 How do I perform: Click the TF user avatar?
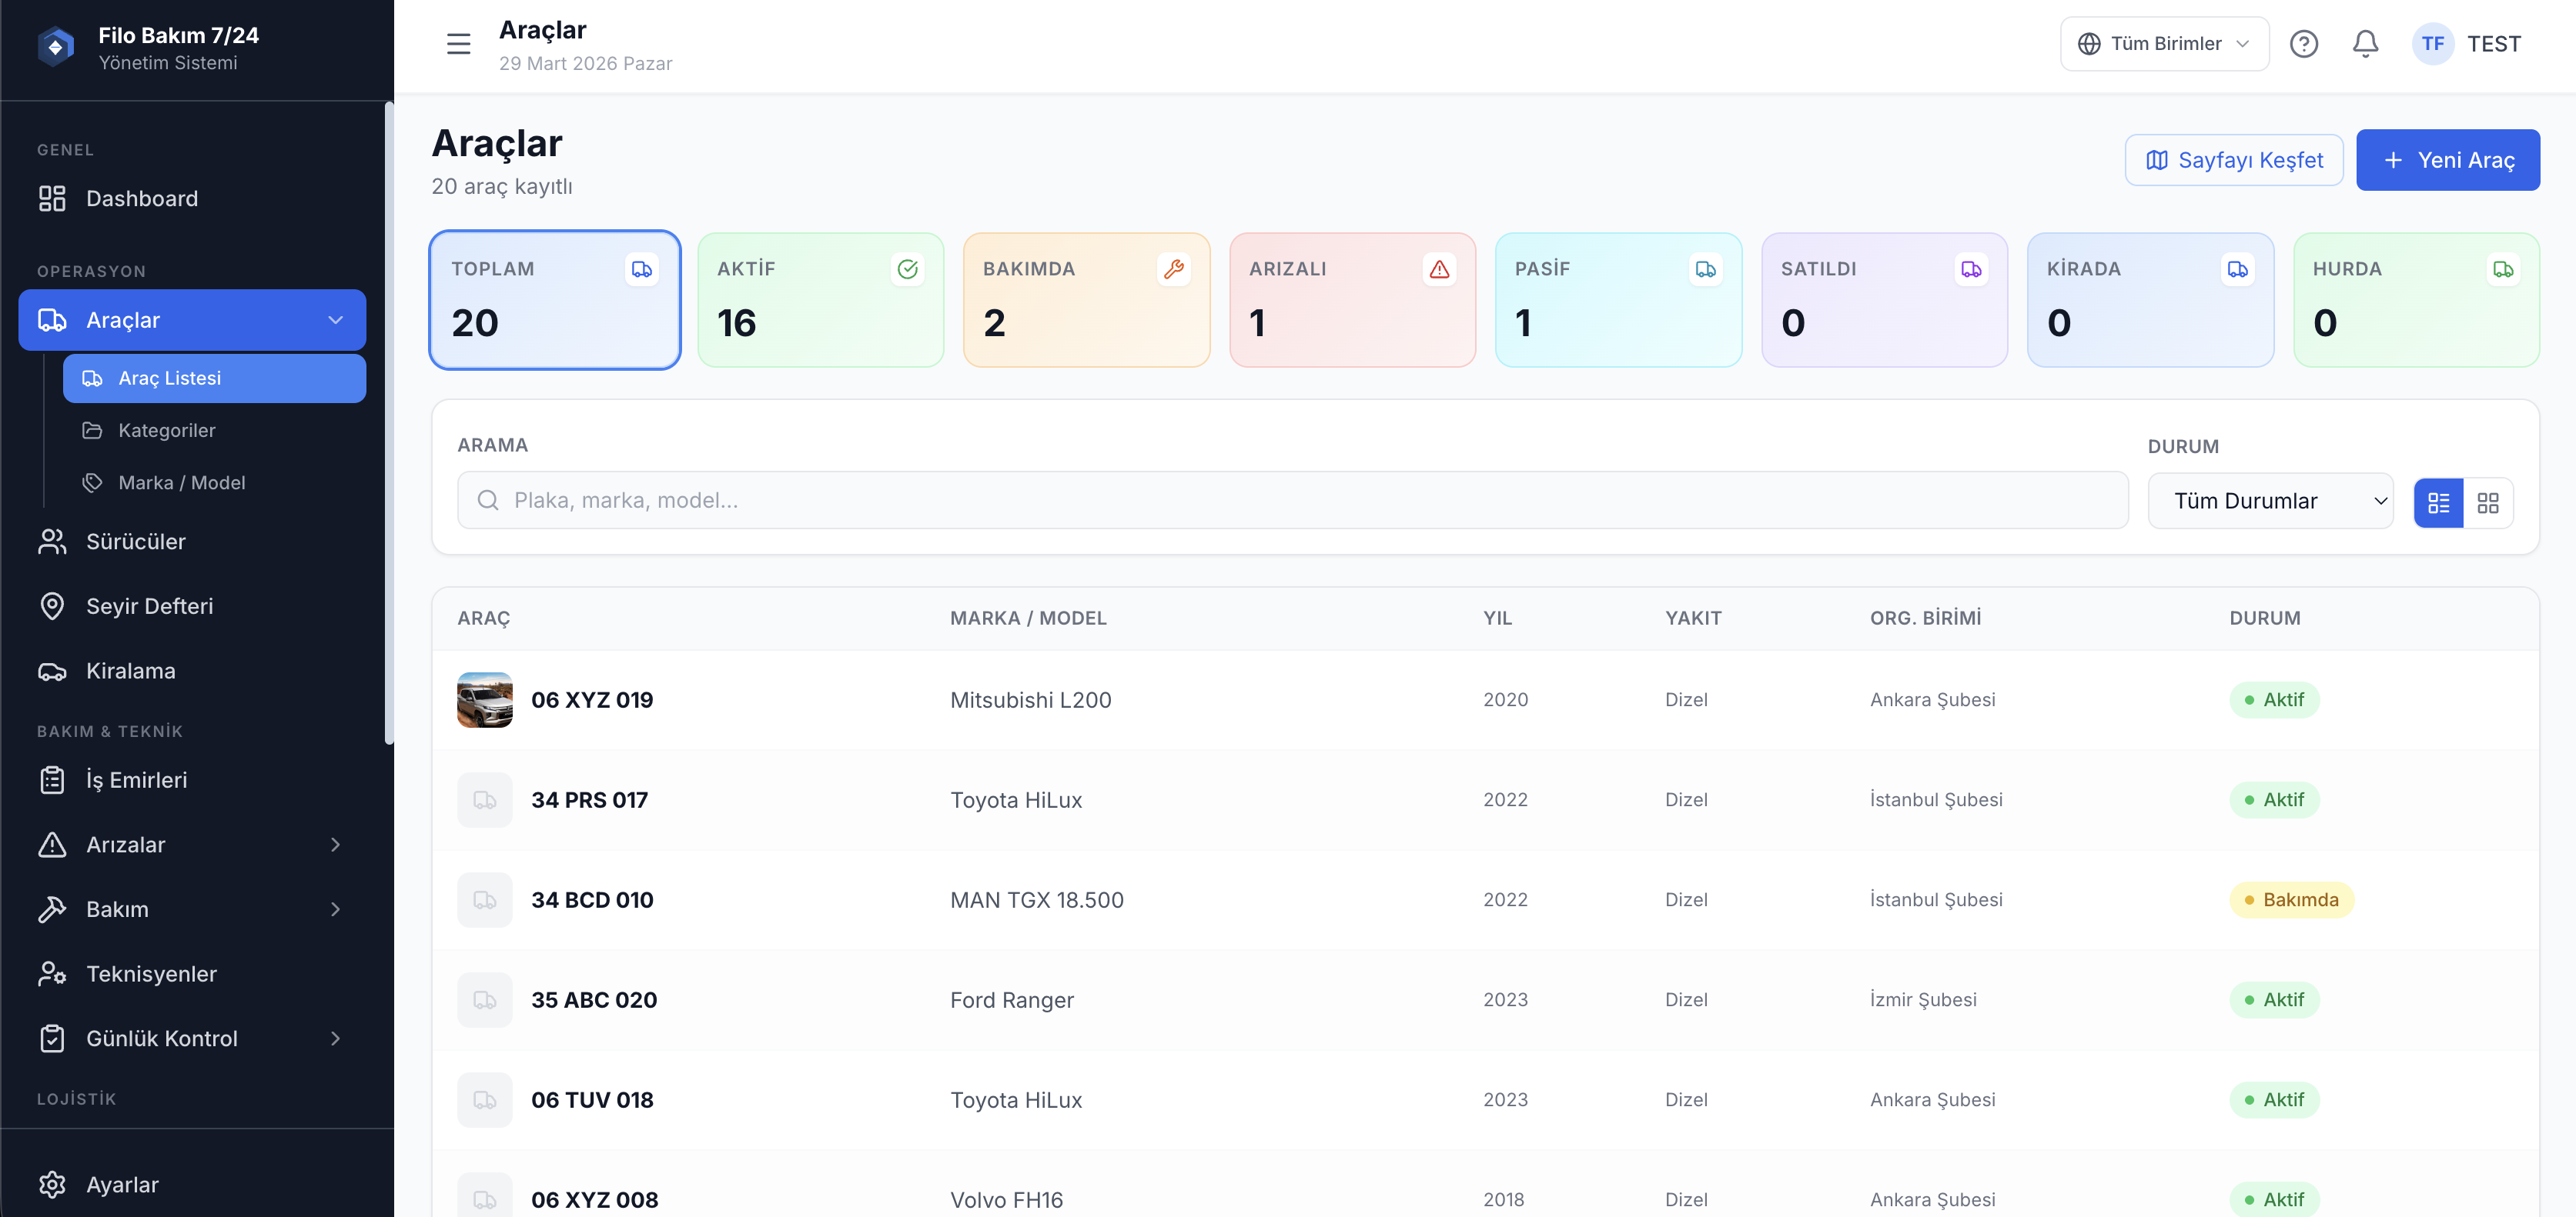coord(2432,44)
